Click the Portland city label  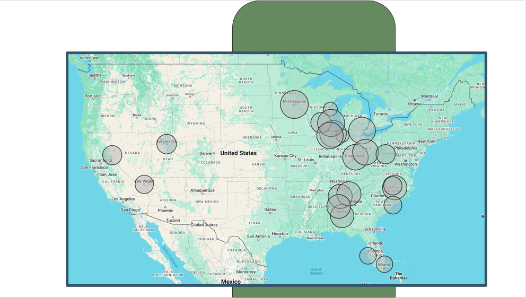[92, 96]
